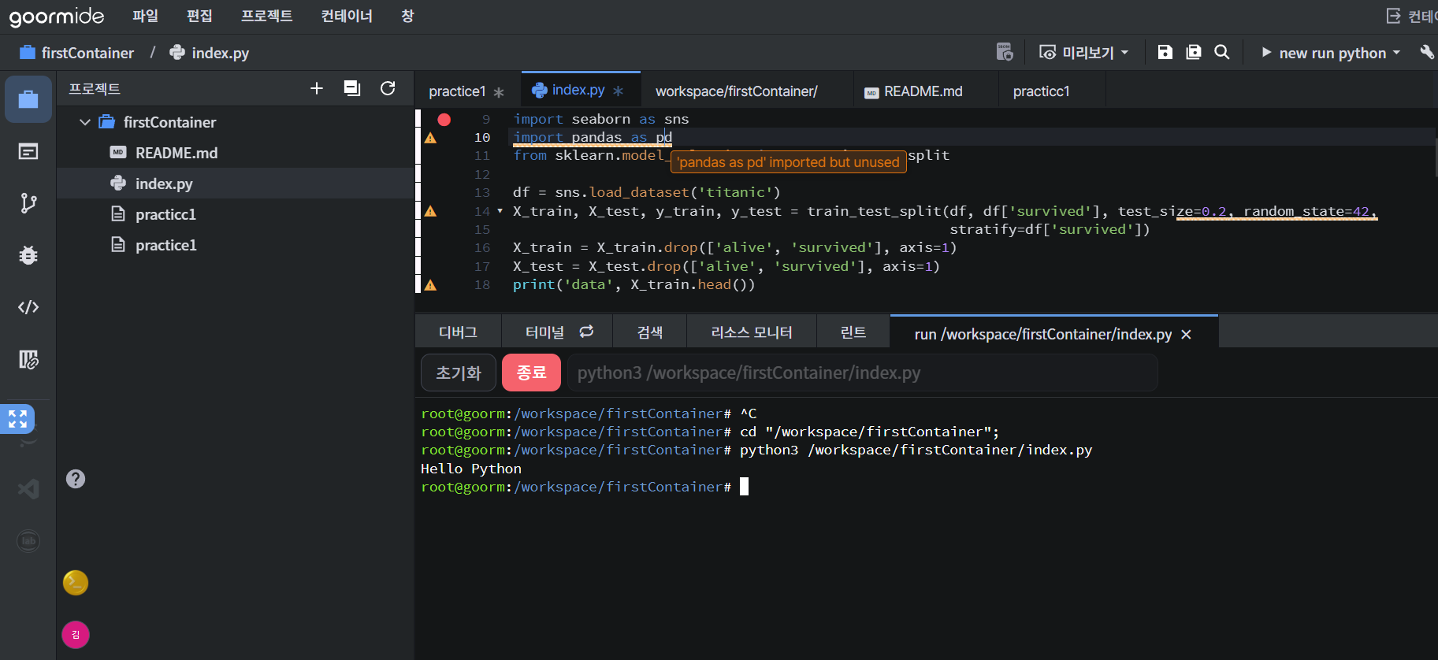Viewport: 1438px width, 660px height.
Task: Click the JSON settings file icon
Action: [1005, 52]
